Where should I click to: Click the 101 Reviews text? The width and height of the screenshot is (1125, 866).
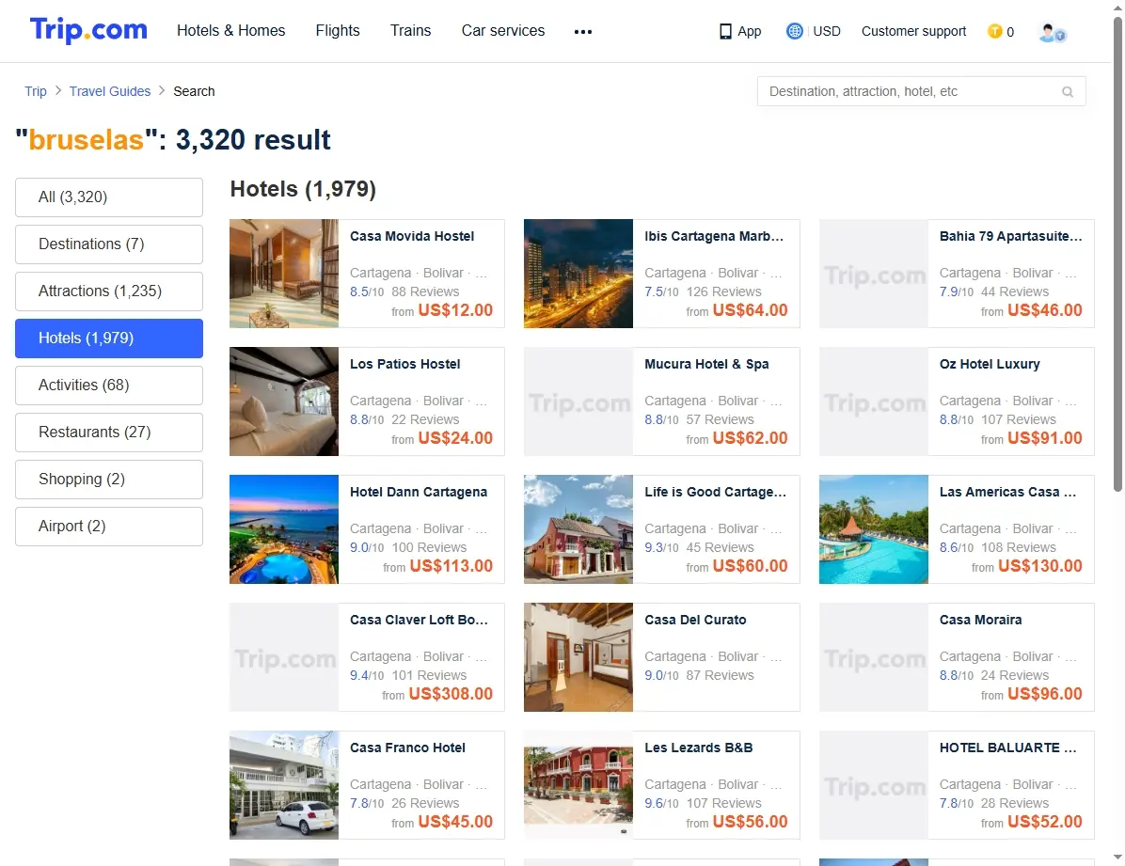(429, 676)
